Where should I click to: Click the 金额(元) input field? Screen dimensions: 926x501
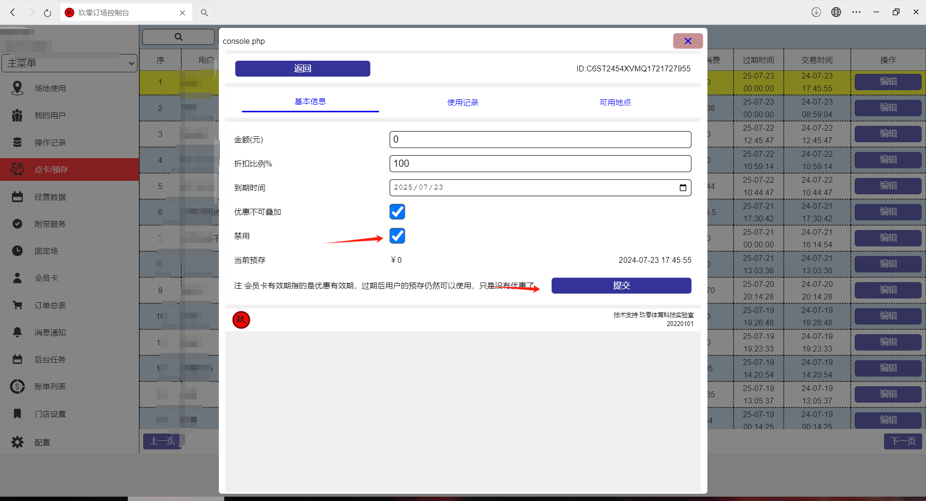click(540, 139)
